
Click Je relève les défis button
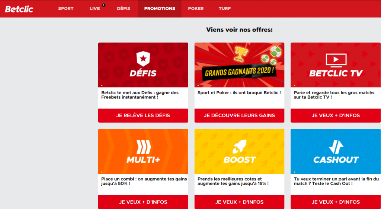tap(143, 116)
